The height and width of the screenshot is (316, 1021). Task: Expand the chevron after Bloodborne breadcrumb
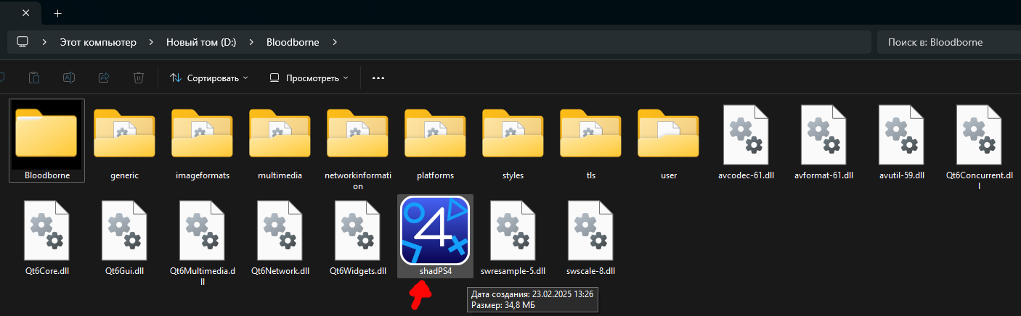pyautogui.click(x=335, y=42)
